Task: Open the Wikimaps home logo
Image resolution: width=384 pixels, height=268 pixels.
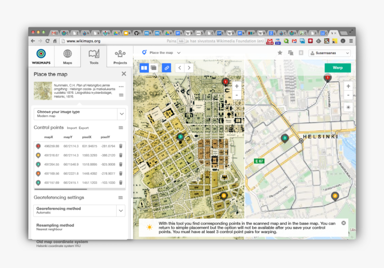Action: click(41, 57)
